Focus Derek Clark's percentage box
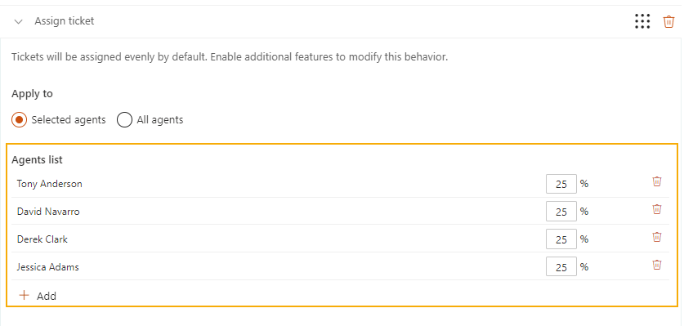Image resolution: width=684 pixels, height=326 pixels. (561, 239)
